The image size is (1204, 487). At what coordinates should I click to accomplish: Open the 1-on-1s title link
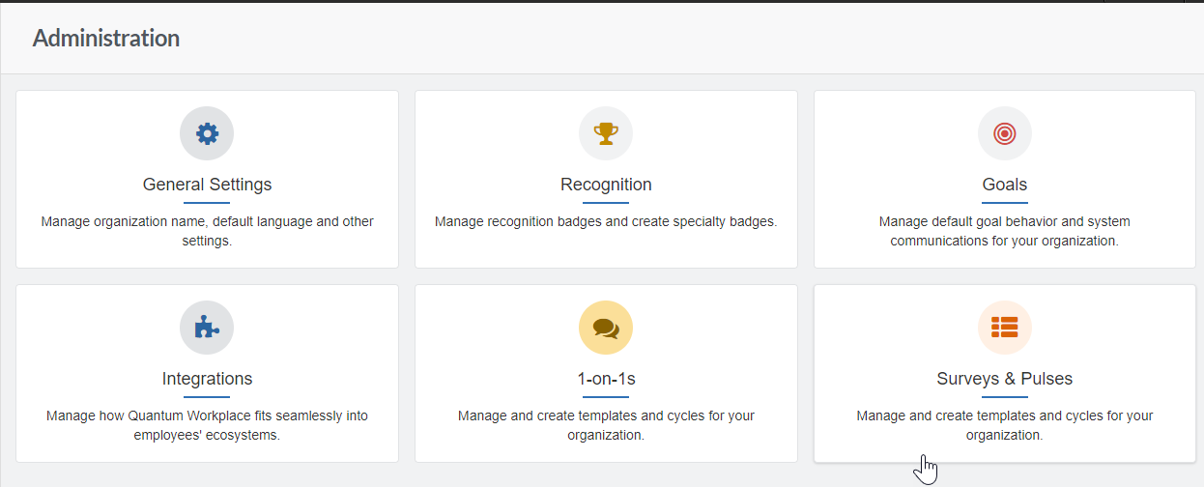tap(606, 379)
